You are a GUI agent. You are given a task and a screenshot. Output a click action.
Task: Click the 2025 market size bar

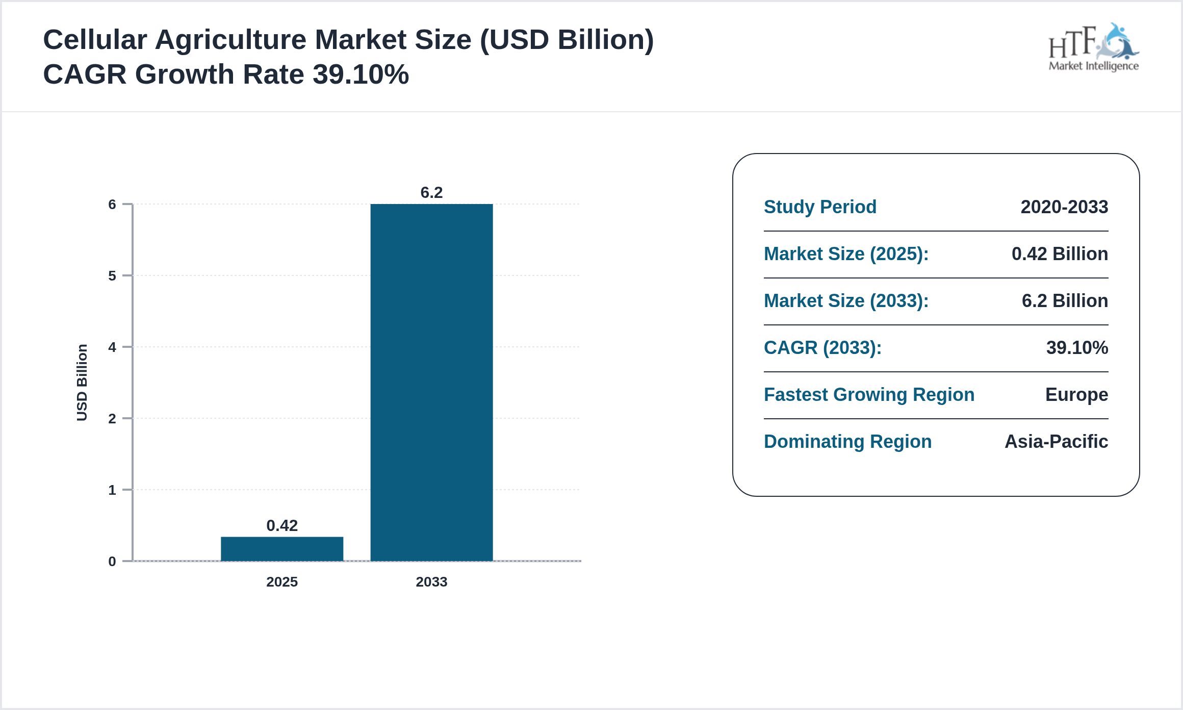pos(282,549)
